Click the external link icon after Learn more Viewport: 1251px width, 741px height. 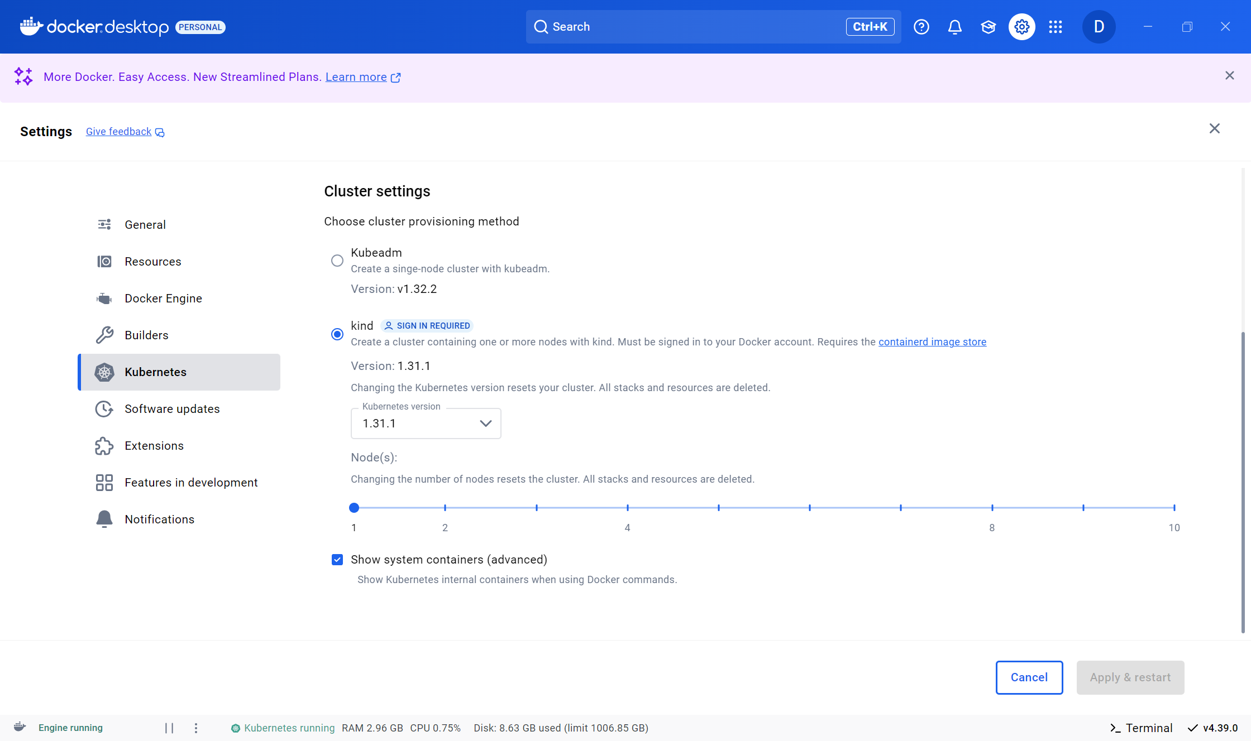click(x=396, y=78)
